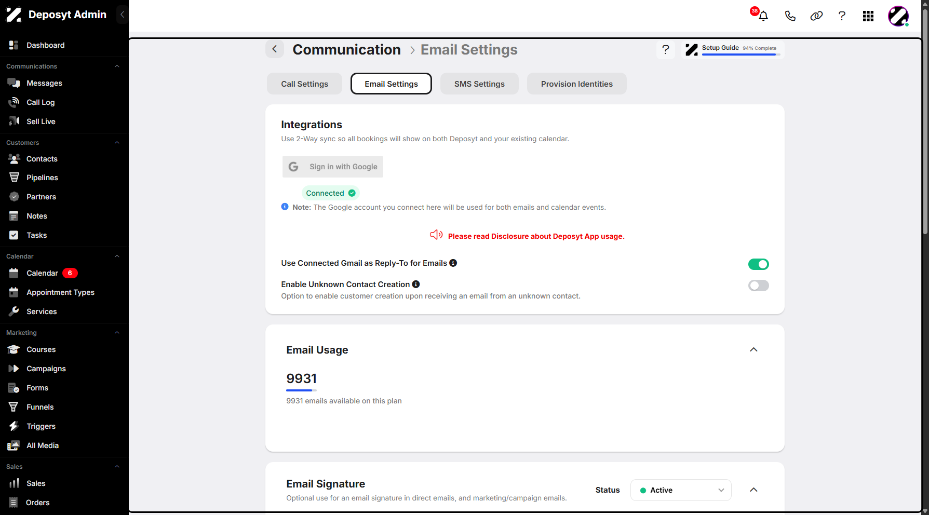Viewport: 929px width, 515px height.
Task: Click the Email Usage progress bar
Action: (301, 390)
